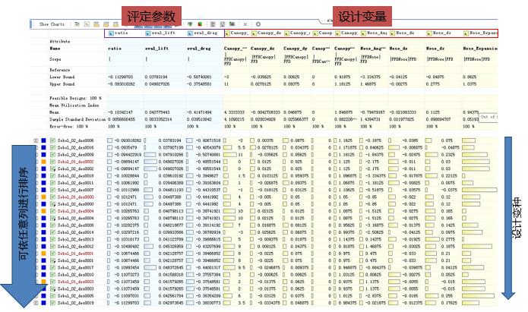Click the folder icon after Show Charts
The width and height of the screenshot is (528, 312).
pos(77,24)
